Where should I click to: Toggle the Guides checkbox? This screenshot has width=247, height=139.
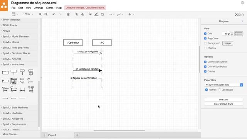coord(205,71)
